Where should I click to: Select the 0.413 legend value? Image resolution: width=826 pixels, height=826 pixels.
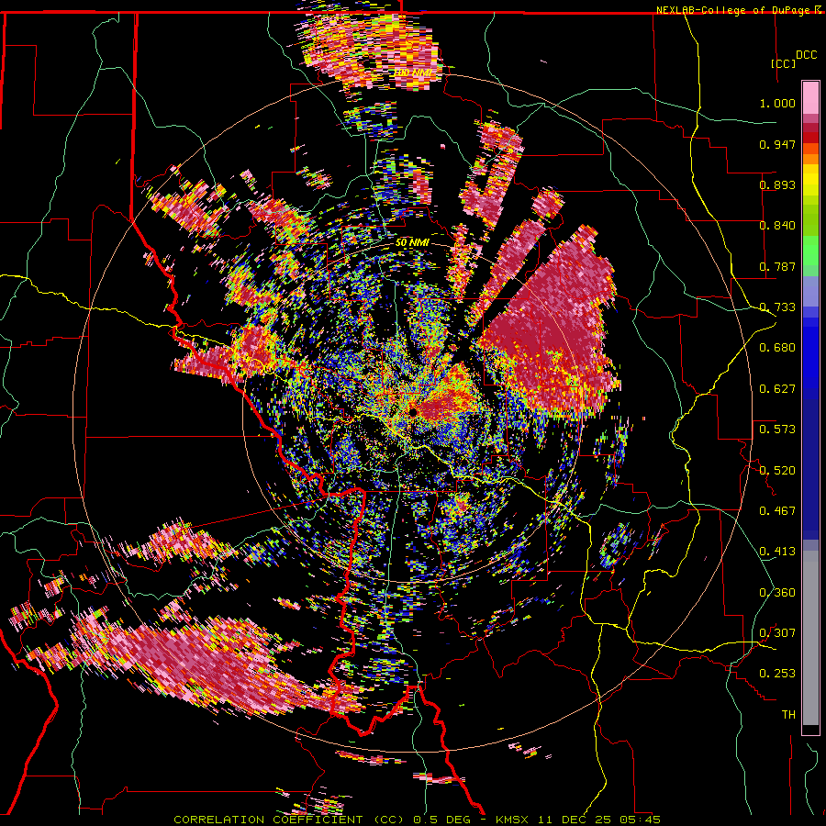pyautogui.click(x=777, y=552)
